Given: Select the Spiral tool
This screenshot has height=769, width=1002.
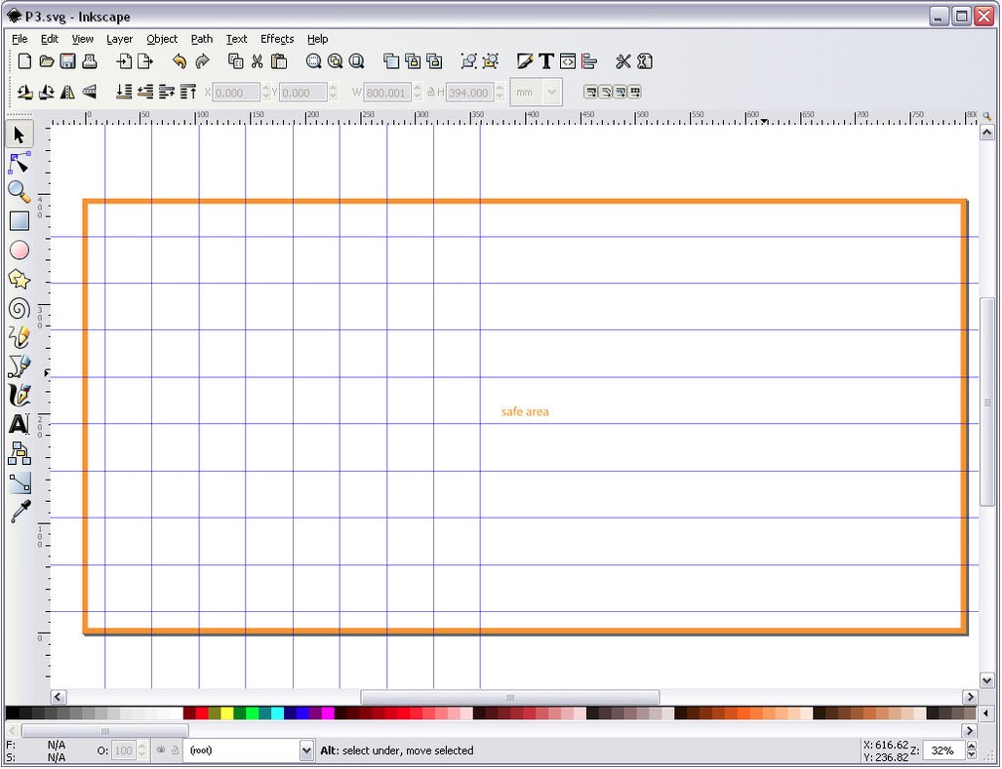Looking at the screenshot, I should (x=20, y=309).
